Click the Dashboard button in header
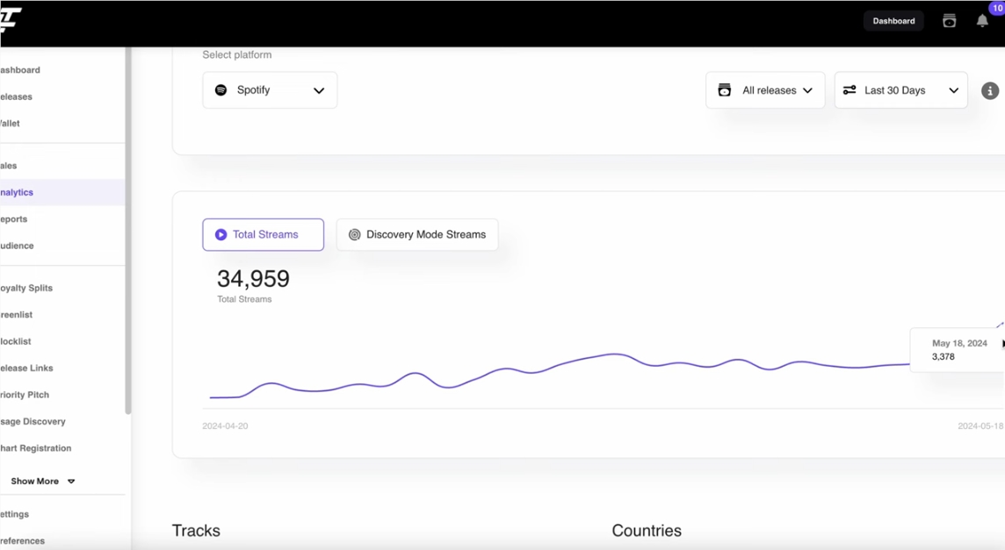1005x550 pixels. pos(893,21)
